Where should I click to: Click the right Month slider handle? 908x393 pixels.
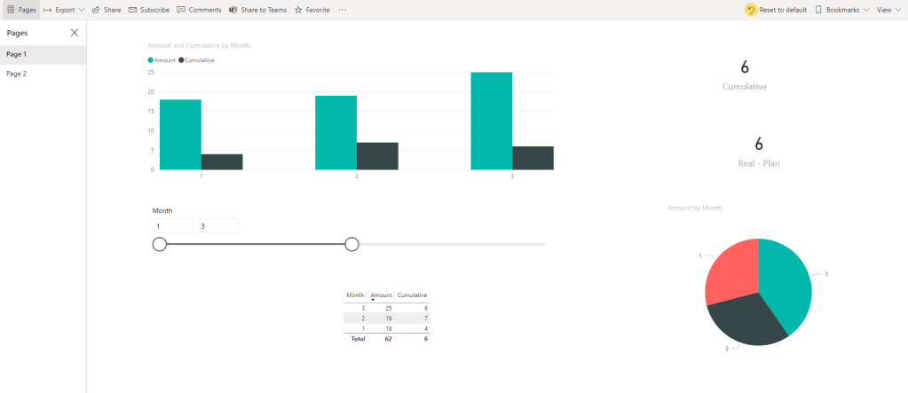351,244
